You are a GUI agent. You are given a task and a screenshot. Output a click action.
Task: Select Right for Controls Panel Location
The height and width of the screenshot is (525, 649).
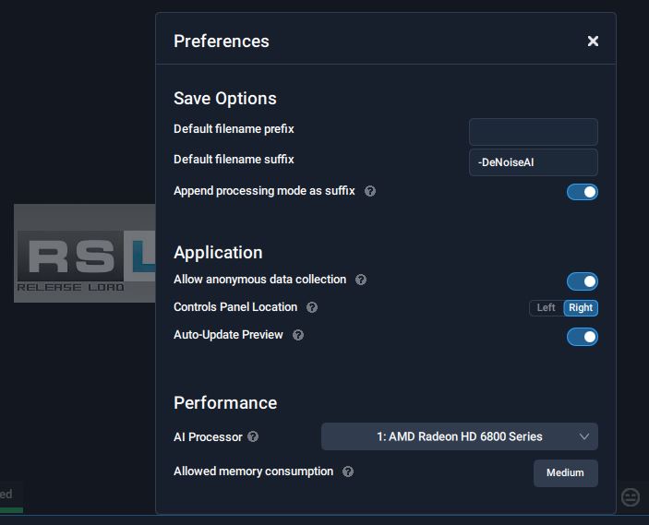(x=581, y=308)
